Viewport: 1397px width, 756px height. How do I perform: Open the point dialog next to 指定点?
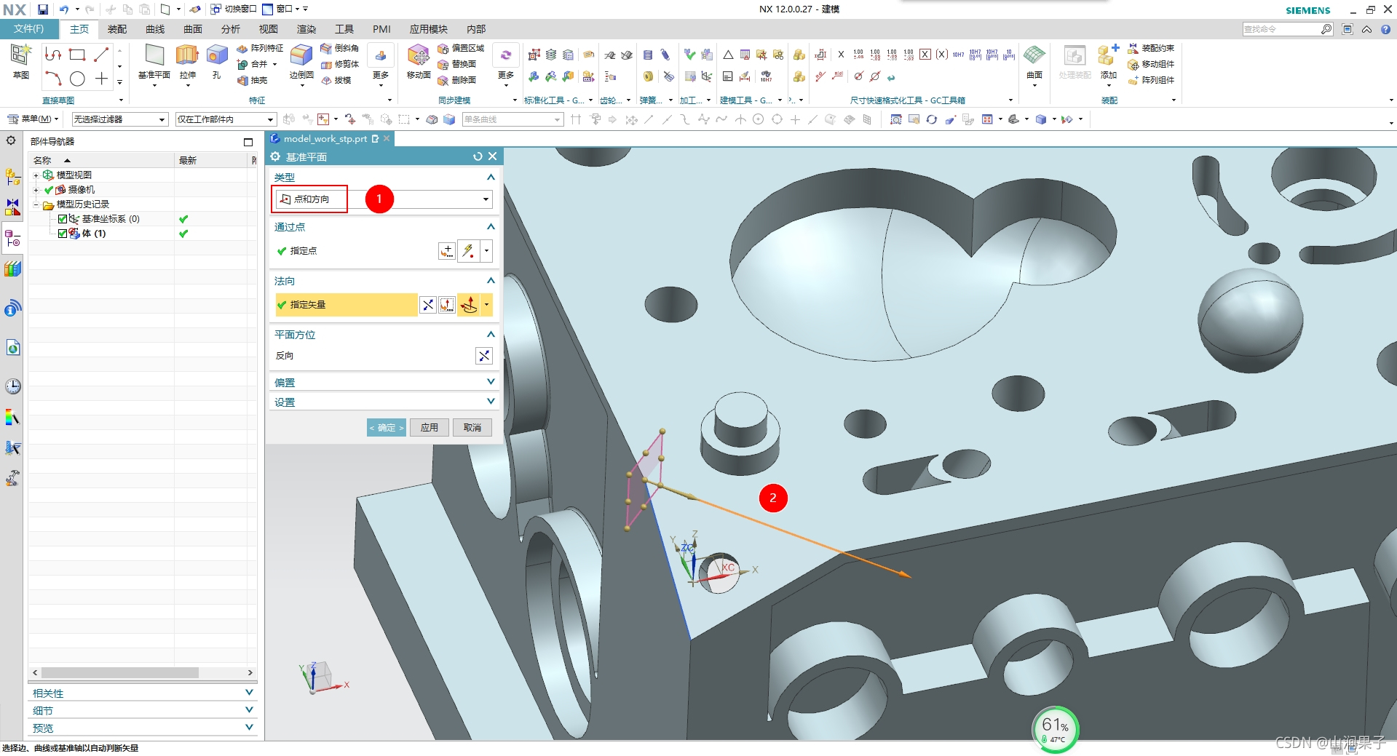point(447,251)
